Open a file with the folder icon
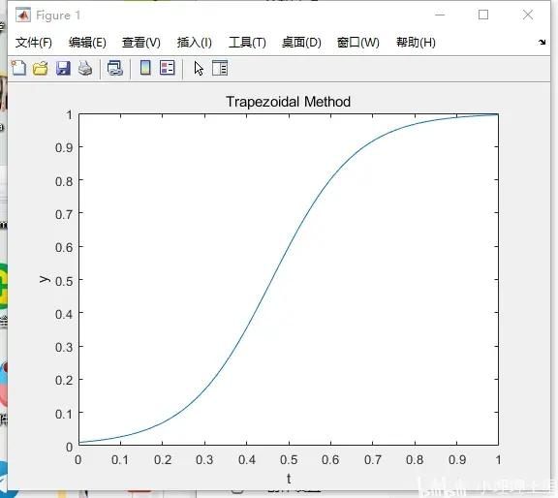 point(41,68)
